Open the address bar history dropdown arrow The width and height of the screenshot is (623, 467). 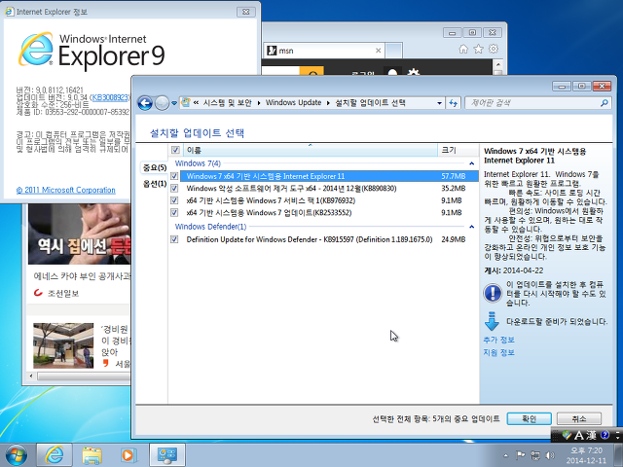tap(439, 103)
